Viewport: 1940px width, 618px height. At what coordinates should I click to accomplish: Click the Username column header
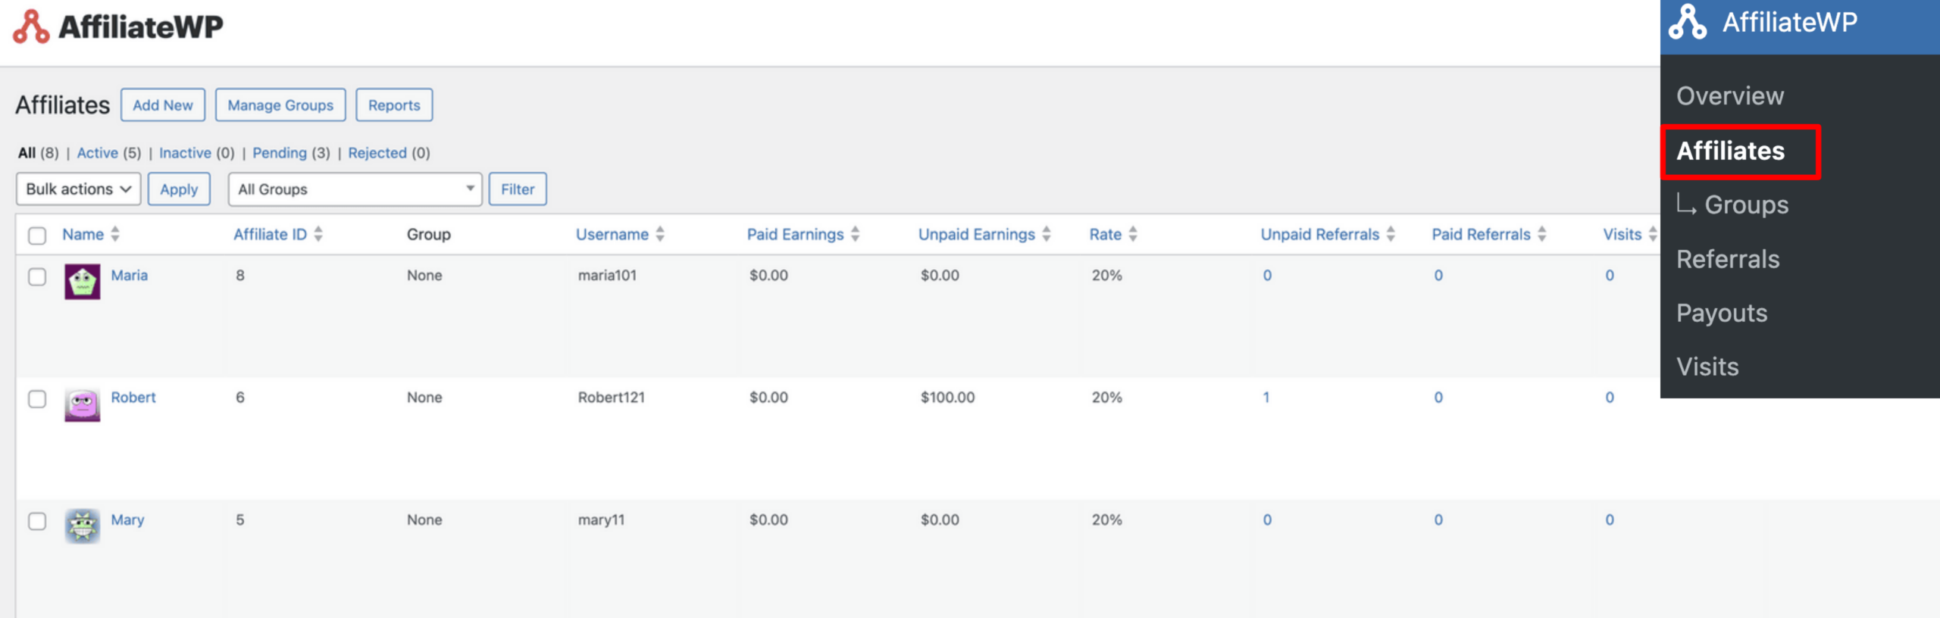click(x=612, y=234)
